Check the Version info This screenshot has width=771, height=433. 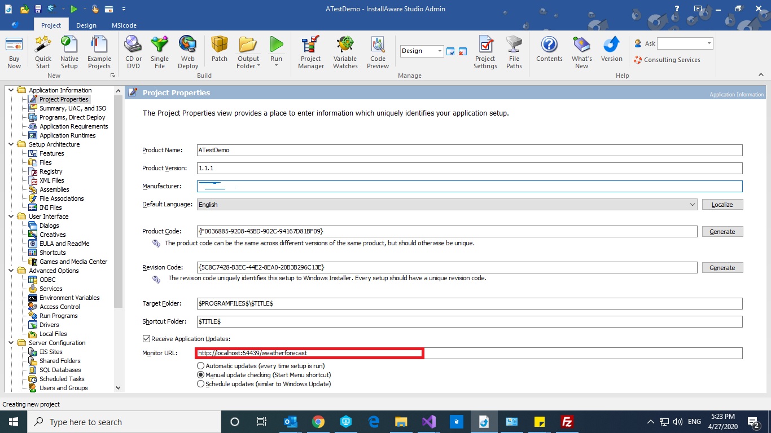[x=612, y=50]
